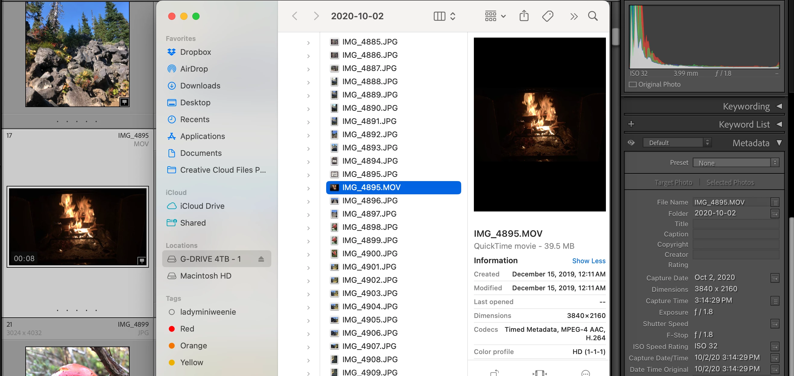Select the Red tag in the sidebar
This screenshot has height=376, width=794.
click(187, 328)
